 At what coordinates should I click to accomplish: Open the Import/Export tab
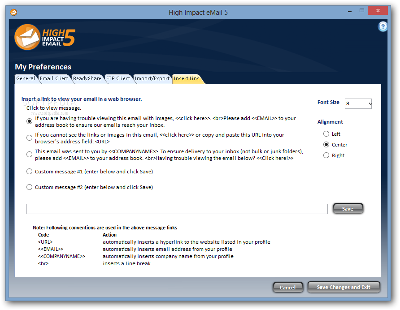[152, 78]
